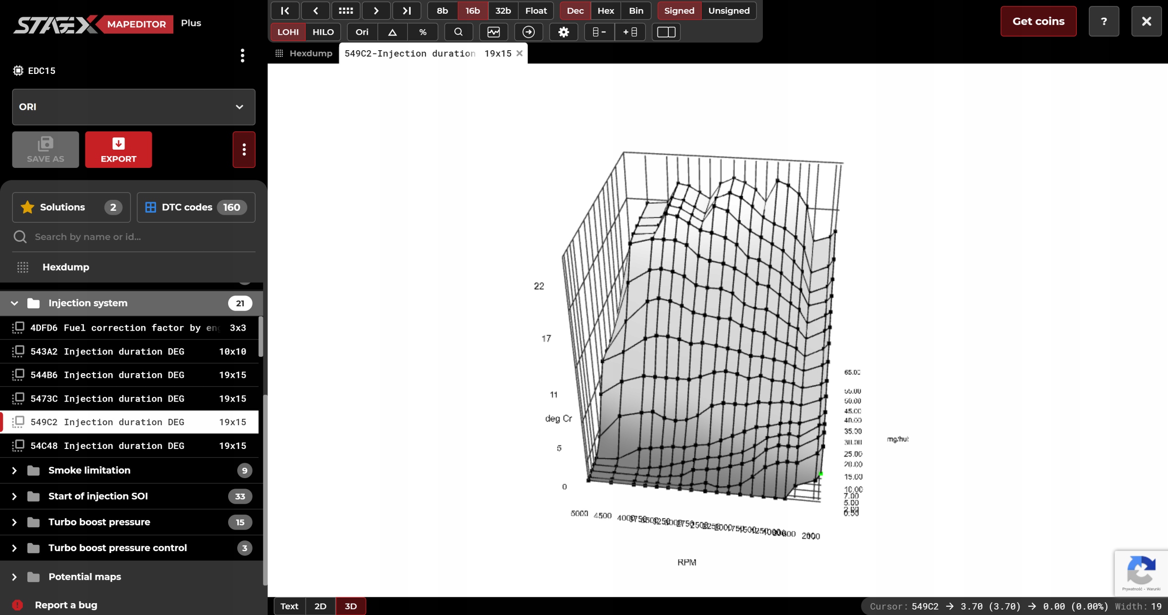This screenshot has width=1168, height=615.
Task: Click the Get coins button
Action: tap(1038, 21)
